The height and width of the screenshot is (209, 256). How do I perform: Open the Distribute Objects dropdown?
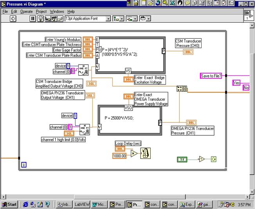pos(131,18)
